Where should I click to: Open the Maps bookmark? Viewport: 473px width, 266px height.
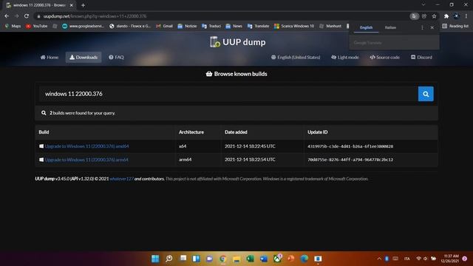13,27
